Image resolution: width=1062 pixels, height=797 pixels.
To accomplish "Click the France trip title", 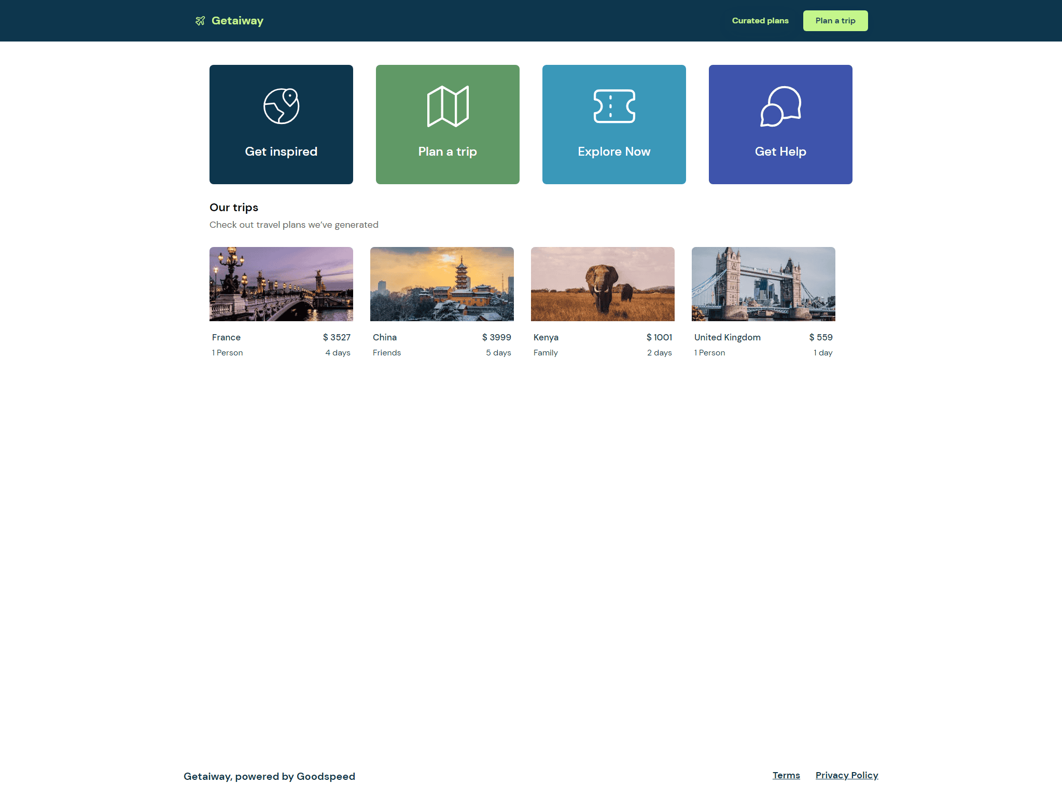I will tap(226, 337).
